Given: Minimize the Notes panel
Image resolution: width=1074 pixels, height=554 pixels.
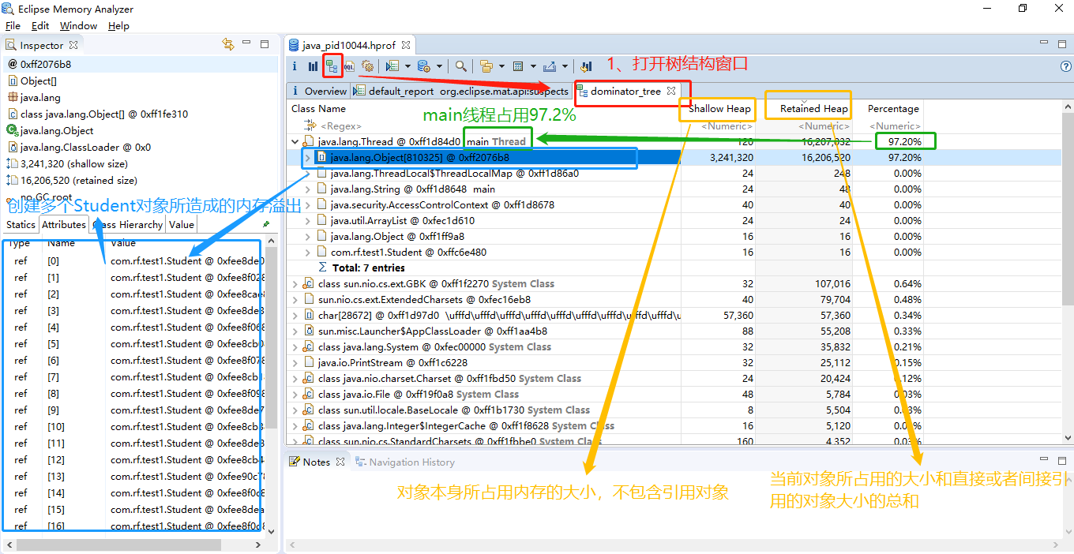Looking at the screenshot, I should tap(1043, 460).
